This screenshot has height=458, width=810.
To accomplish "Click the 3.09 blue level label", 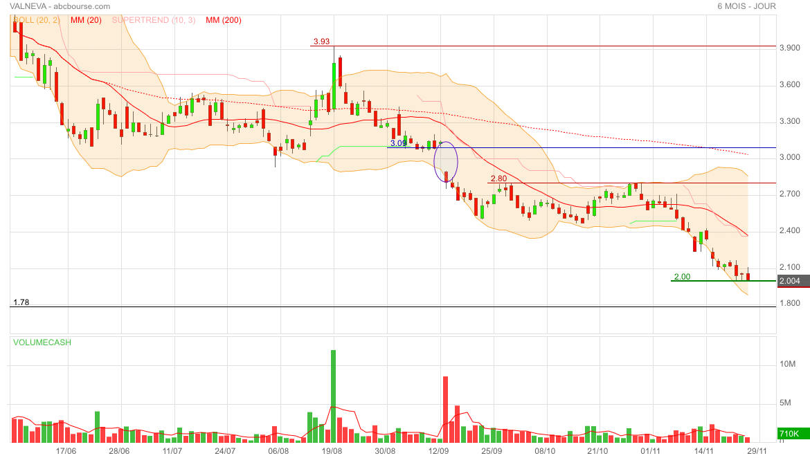I will click(x=398, y=143).
